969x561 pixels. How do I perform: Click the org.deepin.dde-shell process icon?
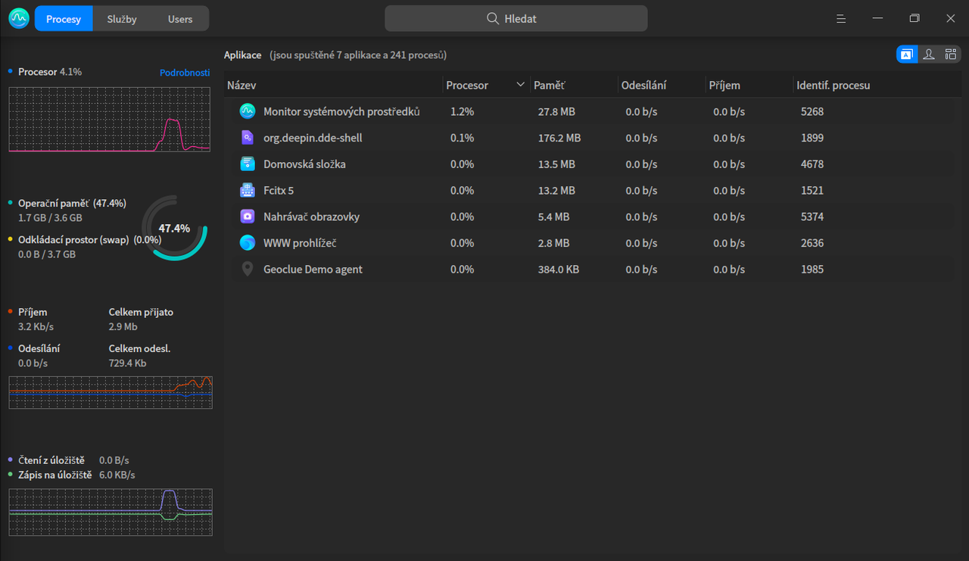pyautogui.click(x=247, y=138)
